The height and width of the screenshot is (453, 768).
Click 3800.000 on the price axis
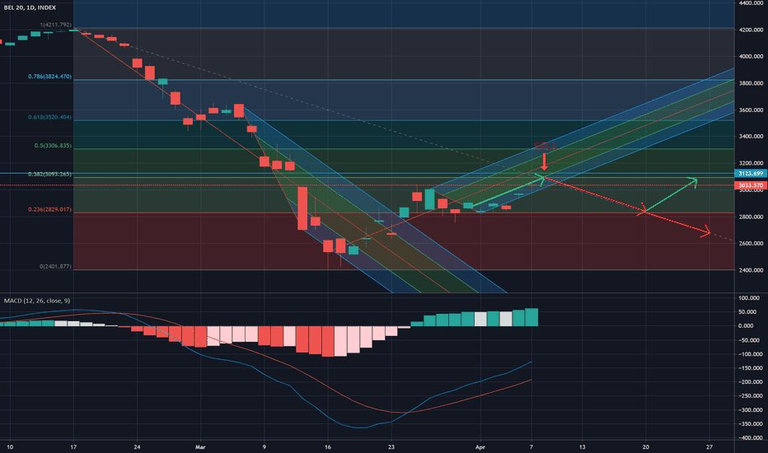[x=752, y=83]
